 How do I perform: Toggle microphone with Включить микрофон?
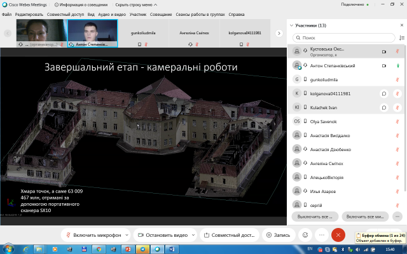tap(94, 234)
